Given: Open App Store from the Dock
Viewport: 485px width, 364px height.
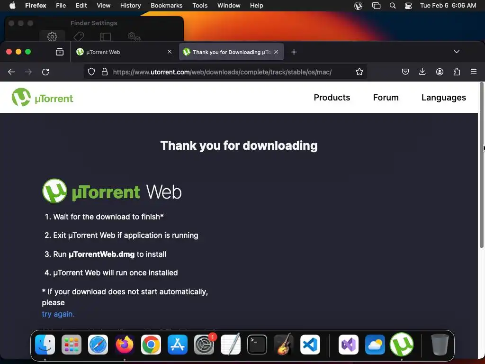Looking at the screenshot, I should pyautogui.click(x=178, y=345).
